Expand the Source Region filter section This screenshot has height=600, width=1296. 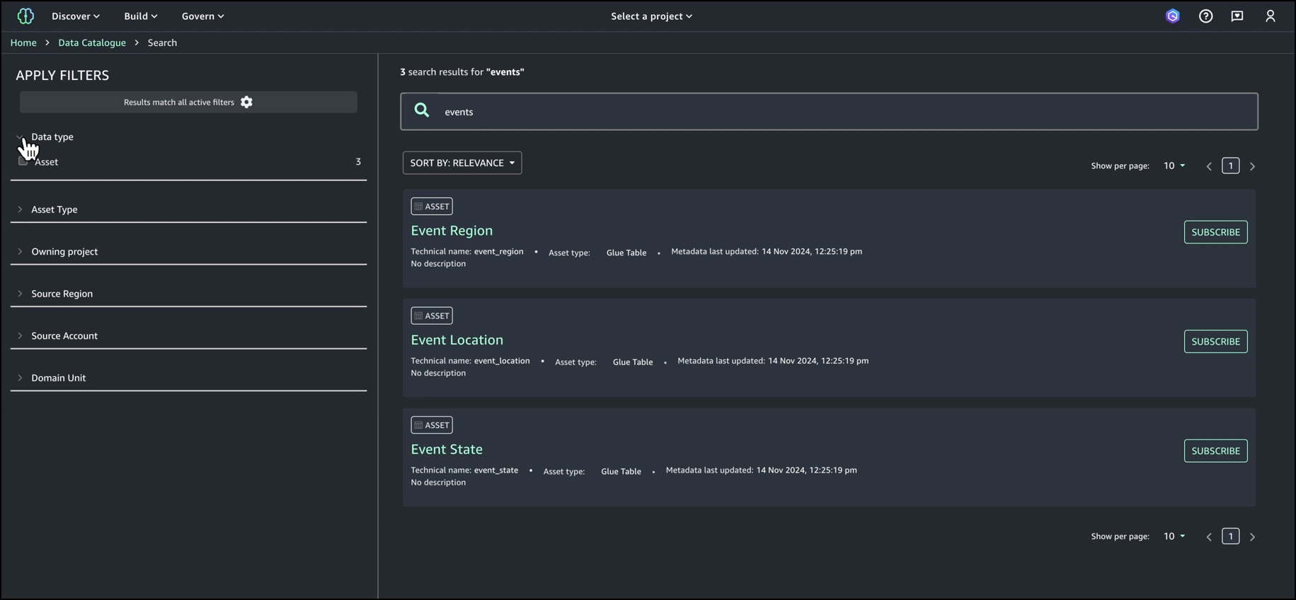(20, 294)
